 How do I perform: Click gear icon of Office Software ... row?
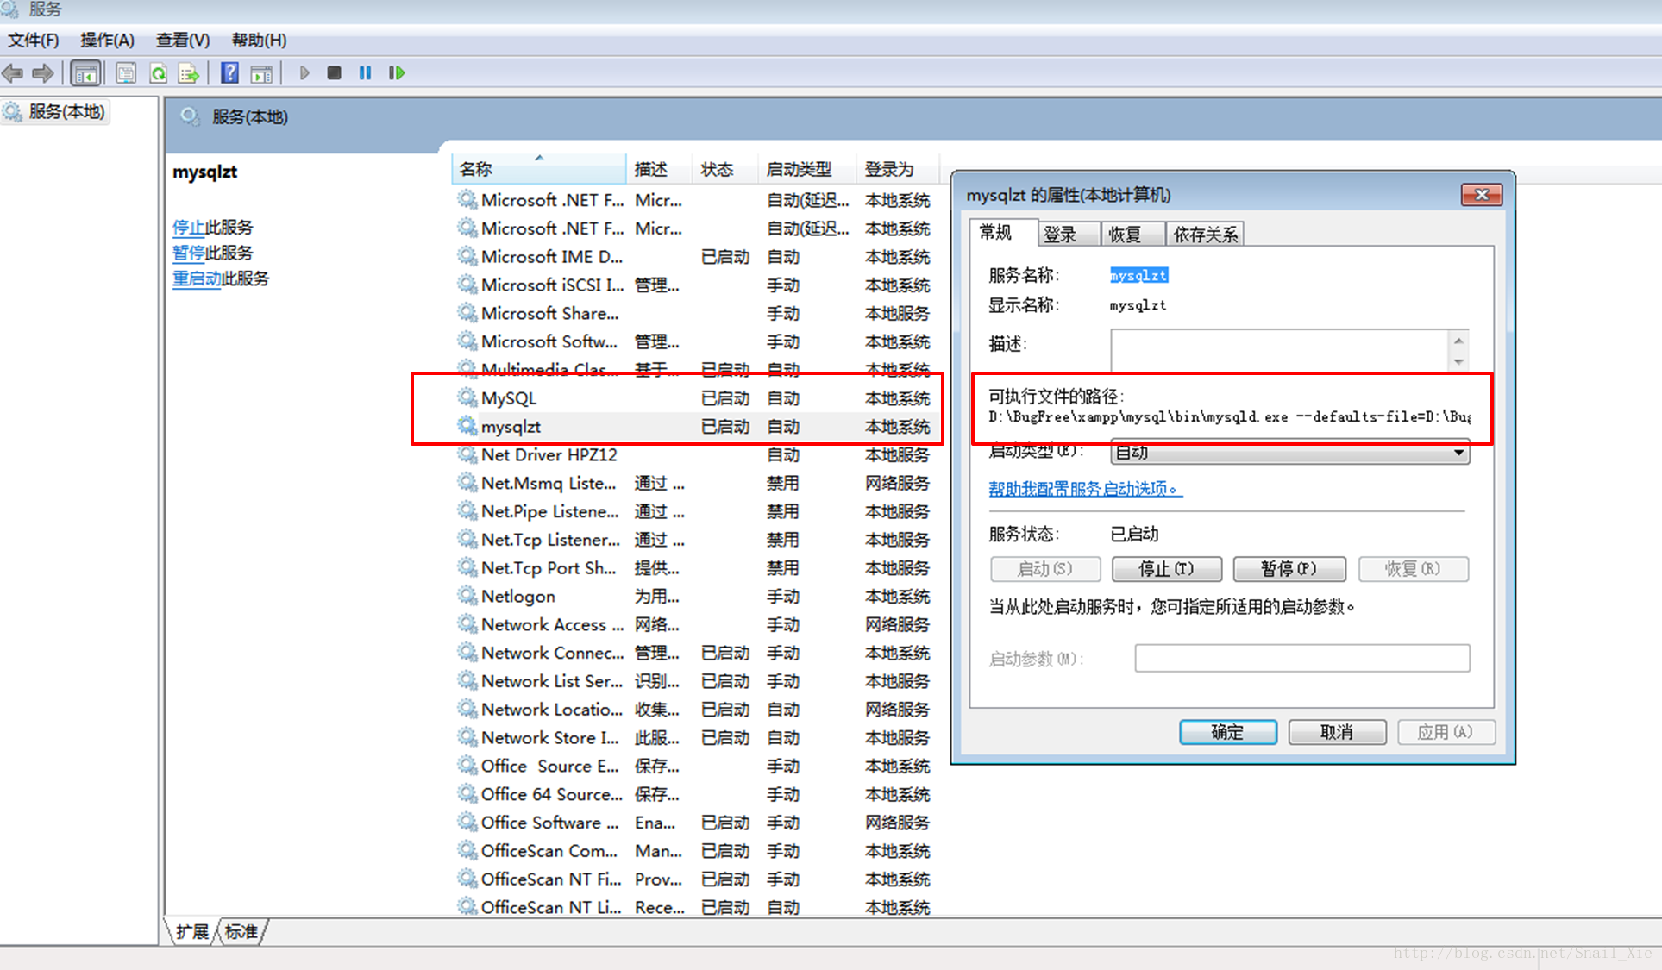click(x=467, y=823)
